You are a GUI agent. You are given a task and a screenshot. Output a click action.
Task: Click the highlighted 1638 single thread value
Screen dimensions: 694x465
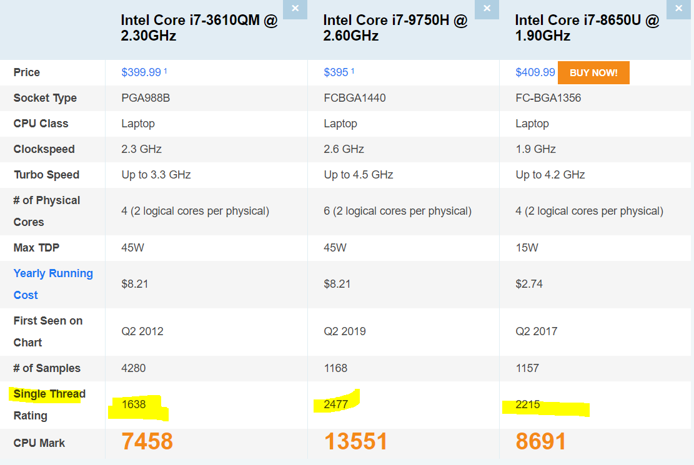tap(134, 404)
